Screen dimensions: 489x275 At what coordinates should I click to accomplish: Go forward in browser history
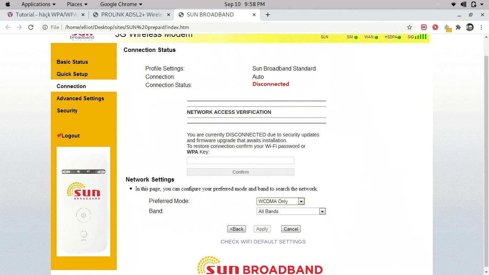tap(19, 27)
